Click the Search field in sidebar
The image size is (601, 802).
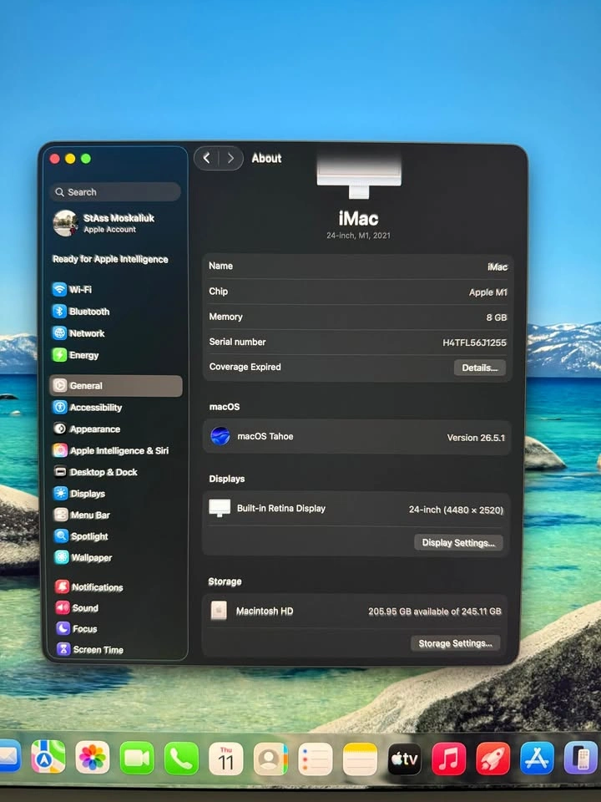point(115,192)
